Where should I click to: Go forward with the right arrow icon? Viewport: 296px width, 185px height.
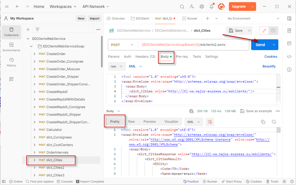coord(27,7)
